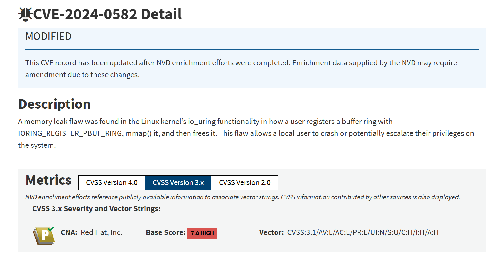Click the Description section heading
The width and height of the screenshot is (497, 264).
54,104
